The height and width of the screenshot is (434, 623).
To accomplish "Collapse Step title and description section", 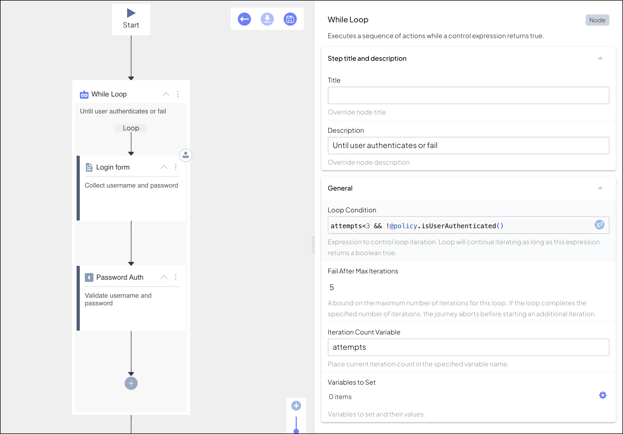I will point(600,58).
